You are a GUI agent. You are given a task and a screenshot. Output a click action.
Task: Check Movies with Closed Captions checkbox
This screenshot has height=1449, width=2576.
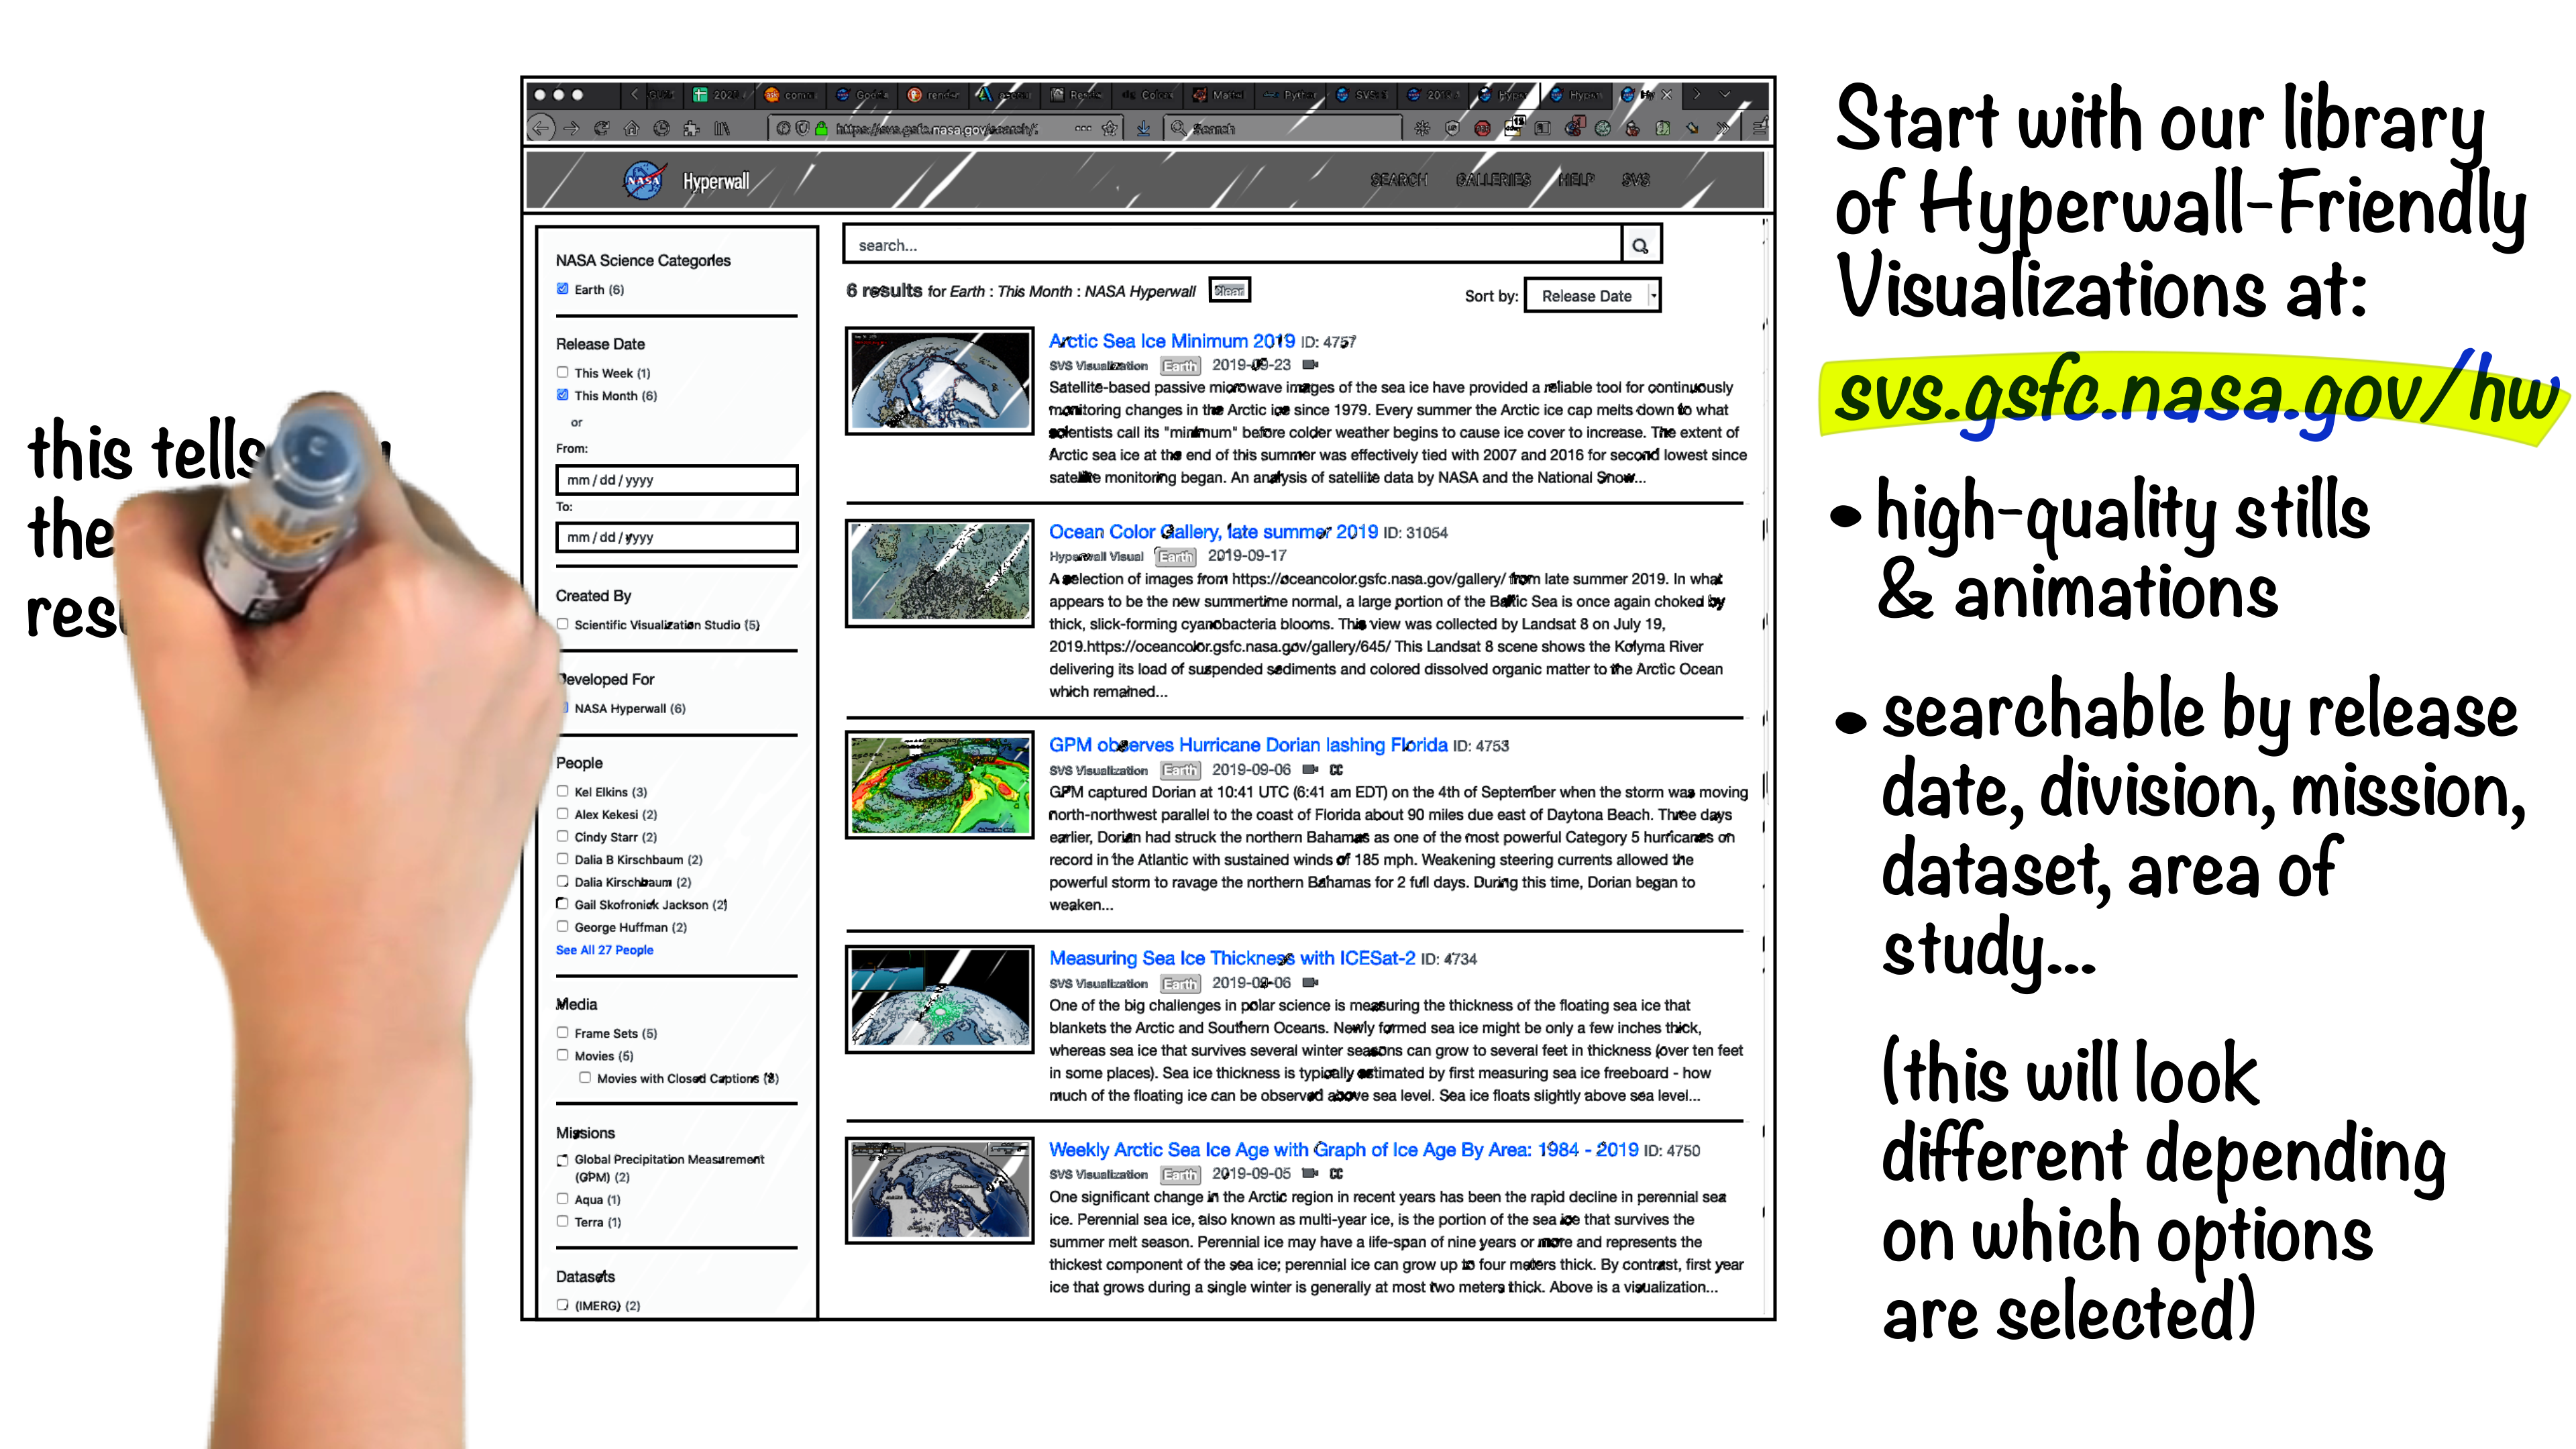click(x=585, y=1077)
